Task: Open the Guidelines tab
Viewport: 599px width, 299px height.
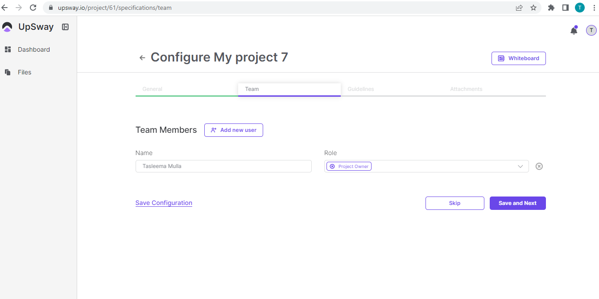Action: [x=360, y=89]
